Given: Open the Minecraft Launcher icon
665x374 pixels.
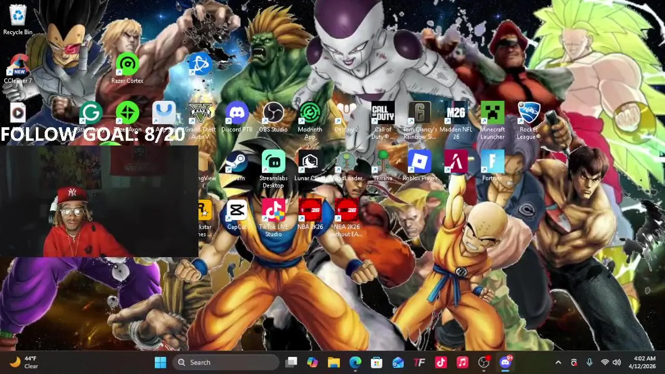Looking at the screenshot, I should pyautogui.click(x=493, y=121).
